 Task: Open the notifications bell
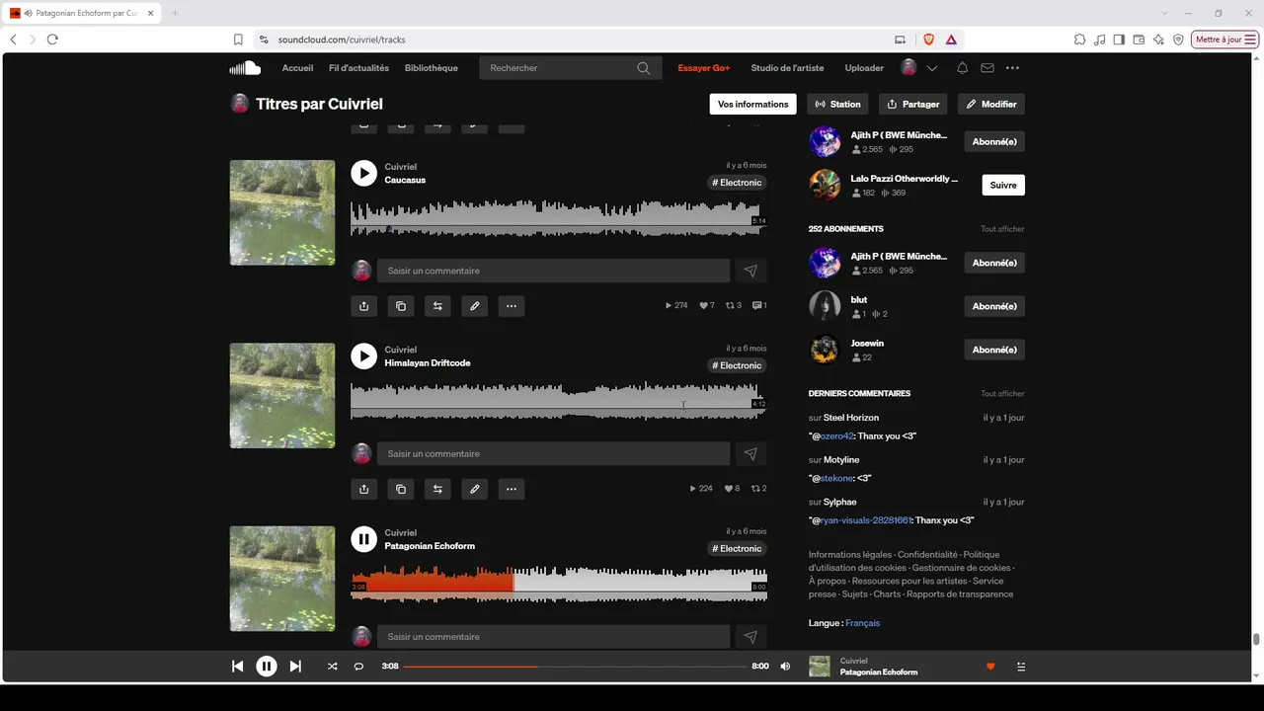point(962,68)
